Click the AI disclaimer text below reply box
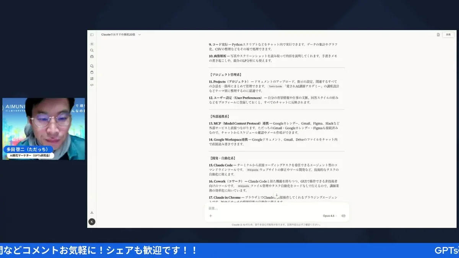The width and height of the screenshot is (459, 258). (x=276, y=225)
